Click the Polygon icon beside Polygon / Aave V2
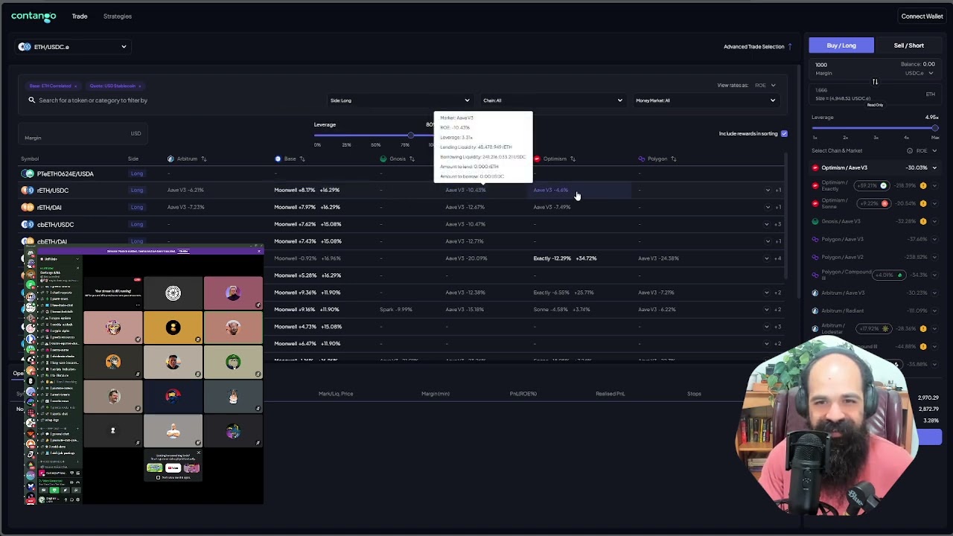The image size is (953, 536). click(815, 257)
